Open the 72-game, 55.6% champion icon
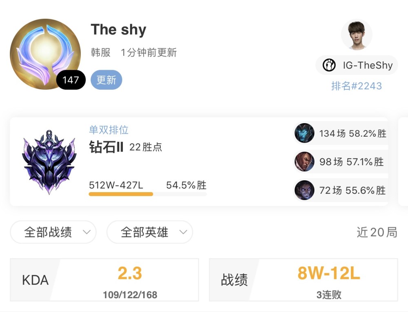 304,190
